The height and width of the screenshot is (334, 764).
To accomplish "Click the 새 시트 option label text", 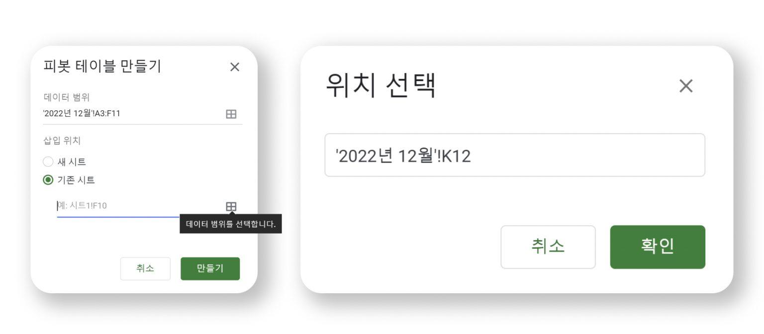I will click(72, 162).
